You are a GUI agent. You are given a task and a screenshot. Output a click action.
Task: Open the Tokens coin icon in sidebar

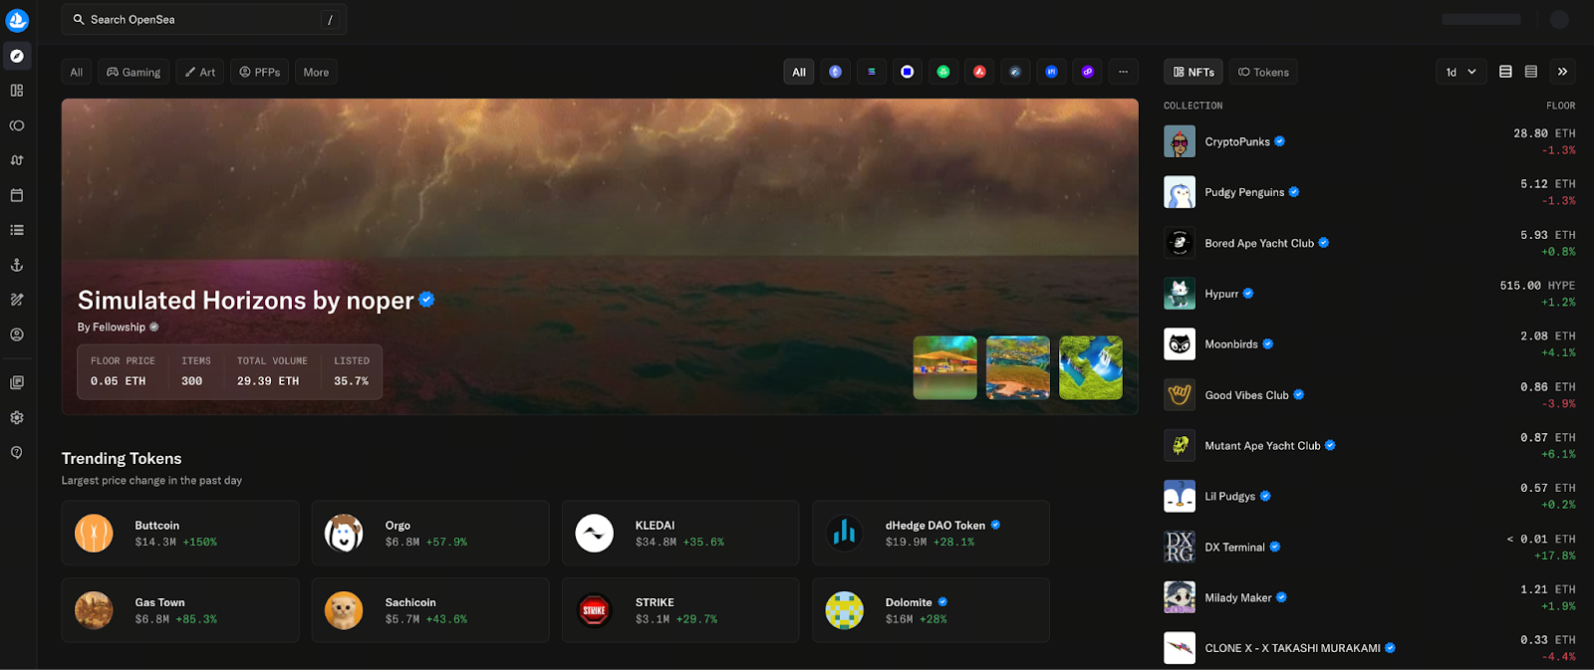tap(17, 125)
